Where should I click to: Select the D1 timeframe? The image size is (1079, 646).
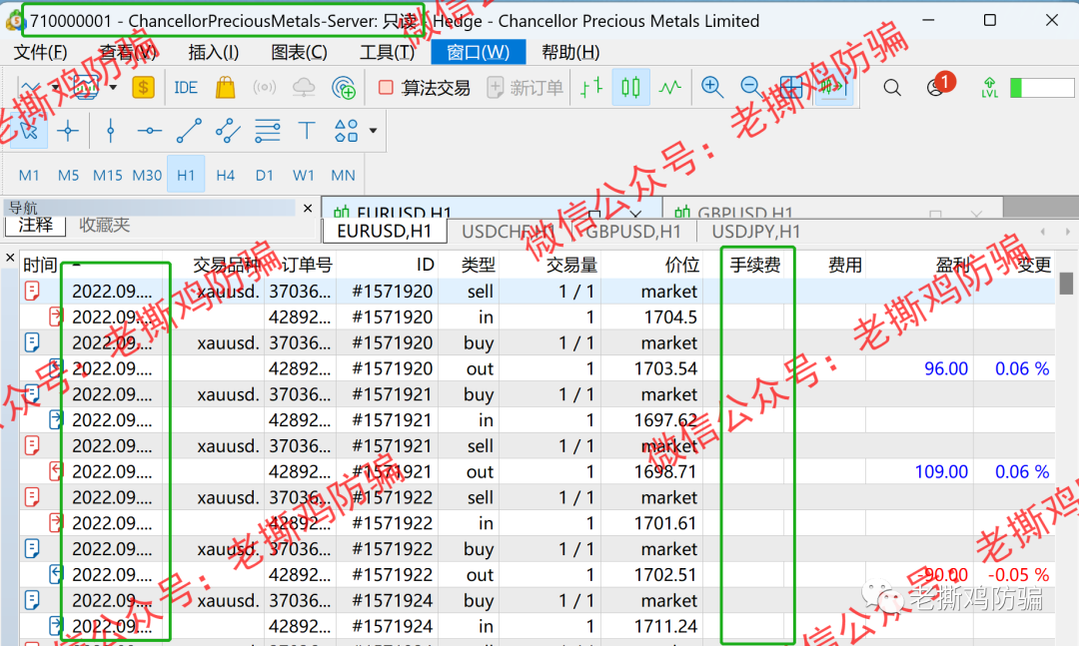pyautogui.click(x=264, y=175)
